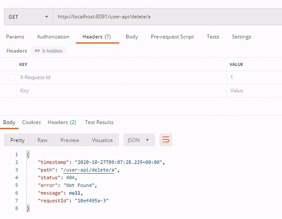Click the request URL input field
Screen dimensions: 282x219
tap(167, 17)
